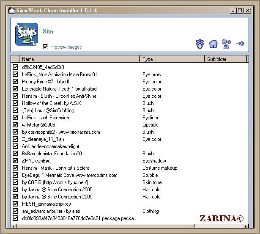Image resolution: width=260 pixels, height=234 pixels.
Task: Uncheck dc0fd099af47c package checkbox
Action: click(x=15, y=218)
